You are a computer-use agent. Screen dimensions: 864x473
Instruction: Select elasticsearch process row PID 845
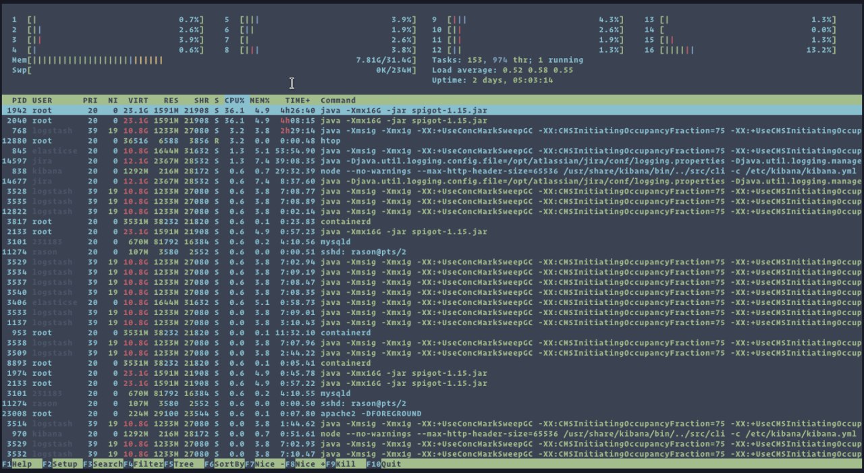click(432, 150)
